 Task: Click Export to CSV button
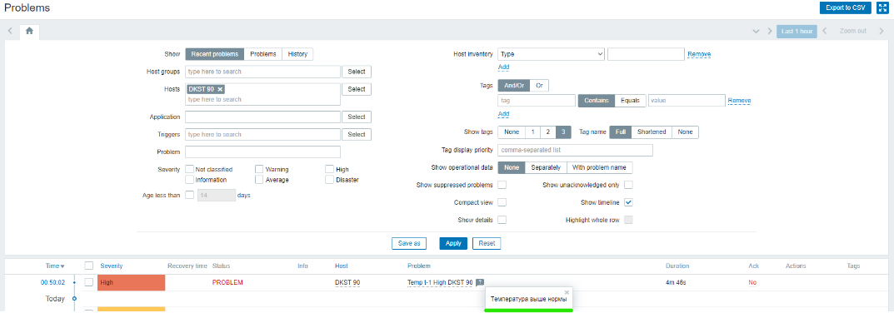[846, 8]
